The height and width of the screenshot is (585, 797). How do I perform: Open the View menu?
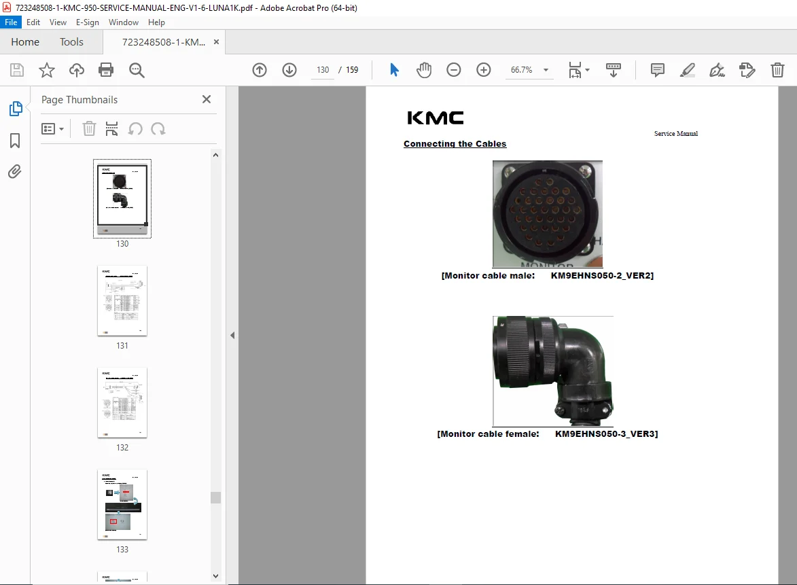[x=58, y=22]
